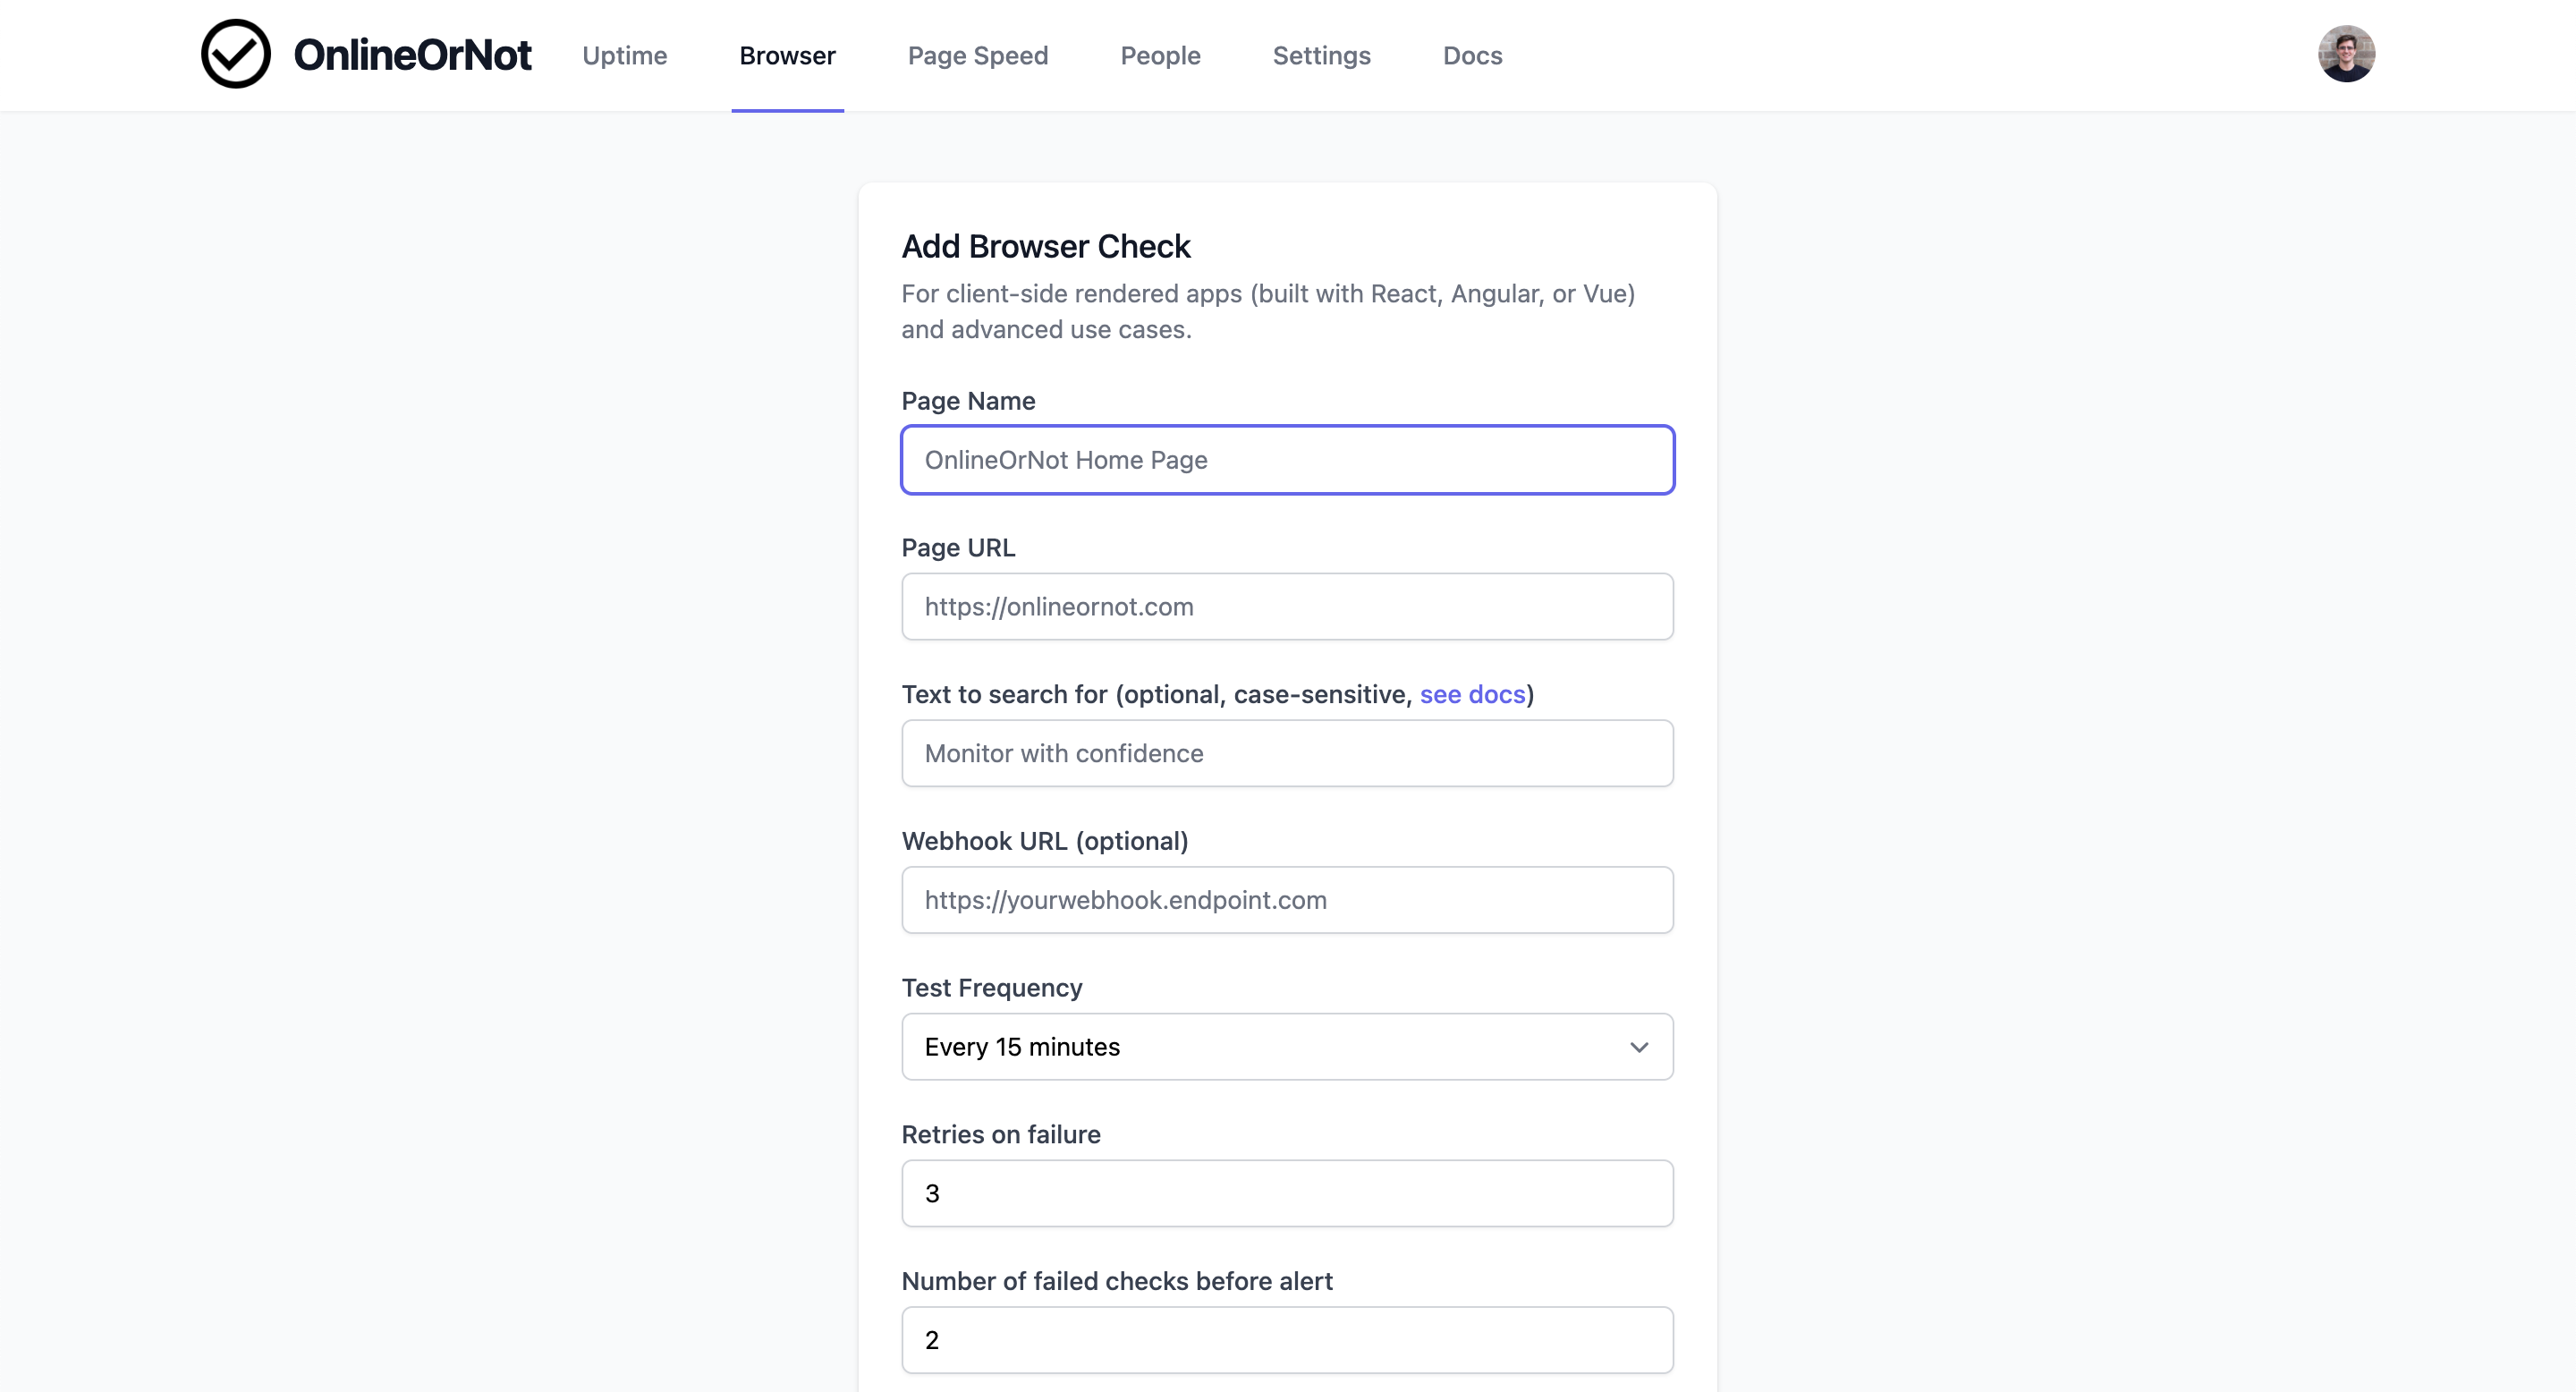Screen dimensions: 2576x1392
Task: Click Number of failed checks field
Action: (x=1287, y=1340)
